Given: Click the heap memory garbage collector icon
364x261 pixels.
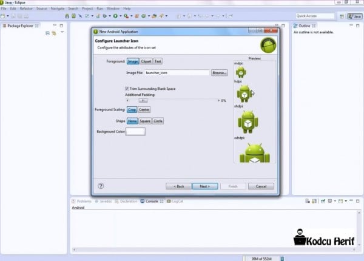Looking at the screenshot, I should point(282,259).
